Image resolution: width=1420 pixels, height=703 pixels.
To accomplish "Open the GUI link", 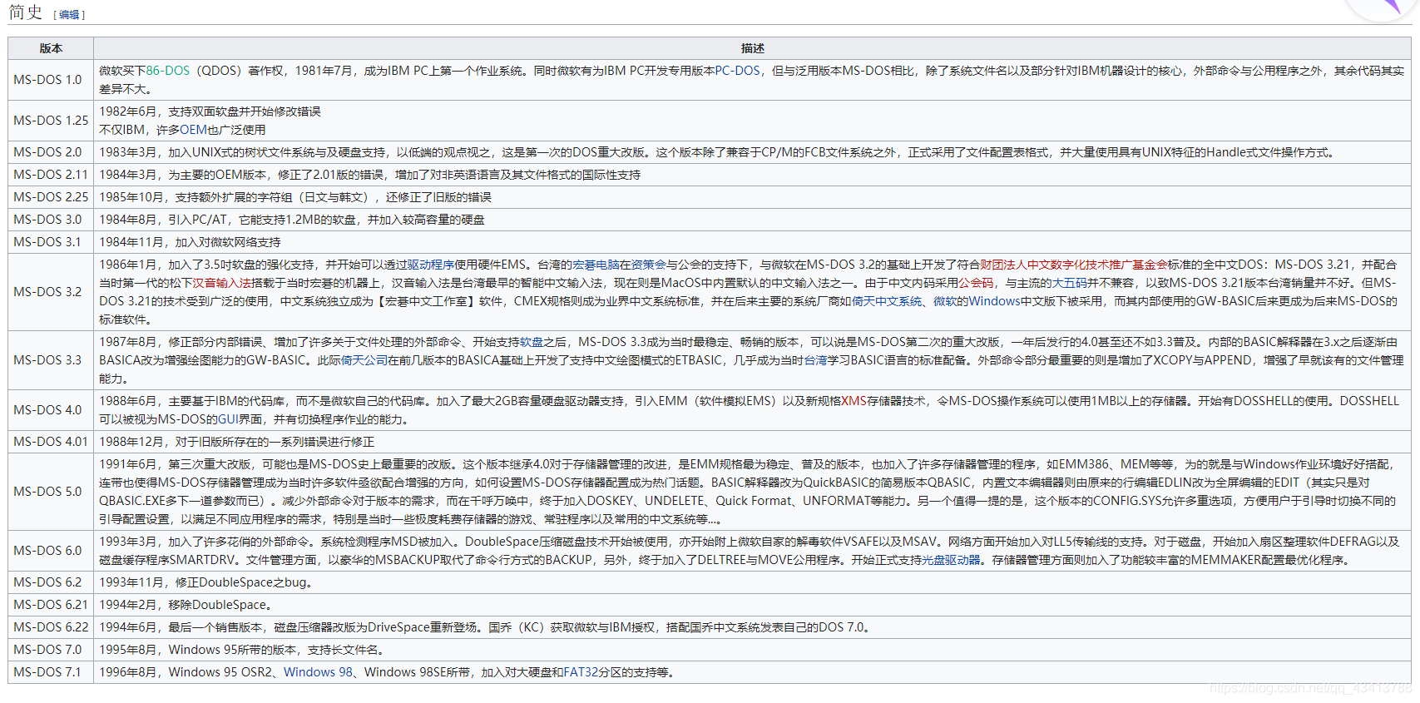I will click(x=228, y=419).
